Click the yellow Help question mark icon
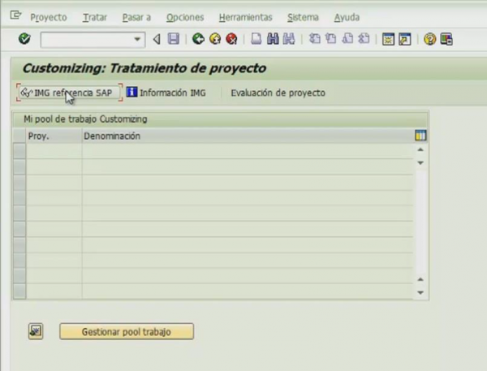This screenshot has width=487, height=371. point(430,39)
